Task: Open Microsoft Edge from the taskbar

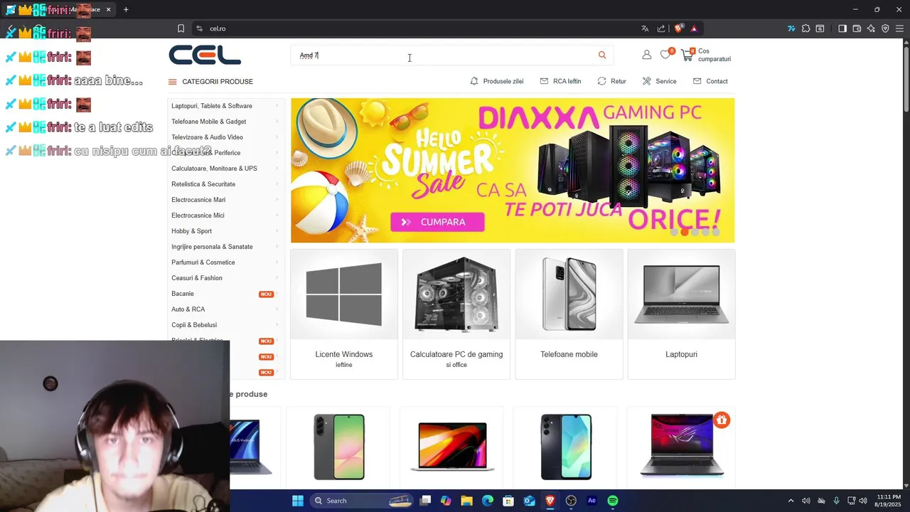Action: (488, 501)
